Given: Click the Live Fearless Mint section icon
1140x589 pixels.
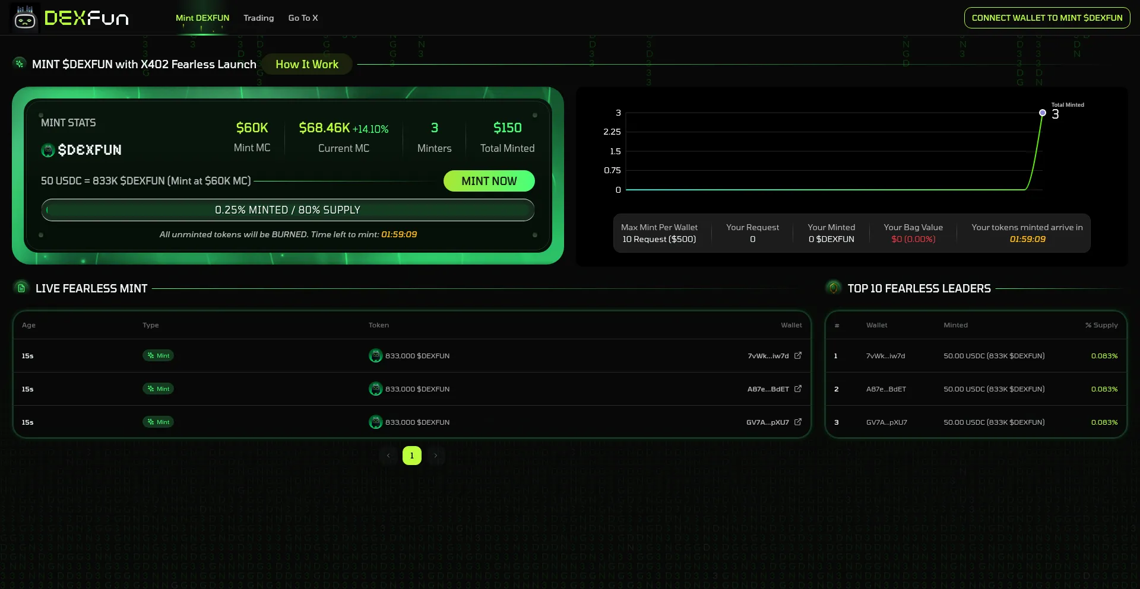Looking at the screenshot, I should pyautogui.click(x=21, y=288).
